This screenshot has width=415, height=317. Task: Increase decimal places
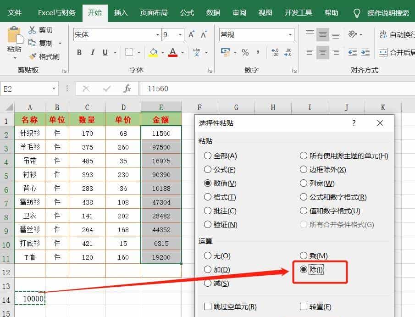pos(275,52)
